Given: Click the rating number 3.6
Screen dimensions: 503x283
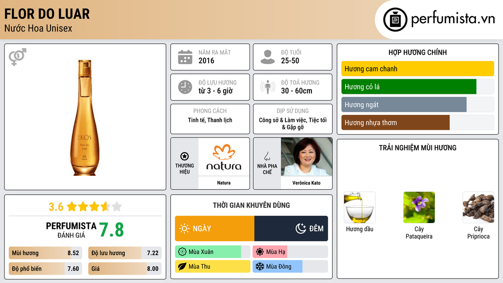Looking at the screenshot, I should click(x=56, y=207).
